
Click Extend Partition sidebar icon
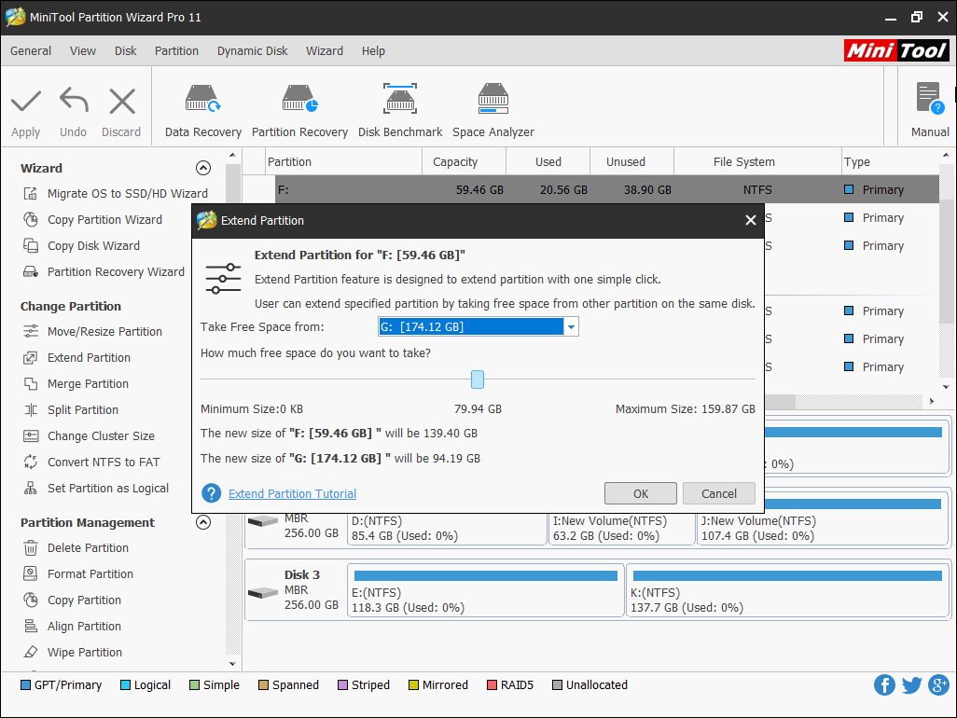(x=31, y=357)
